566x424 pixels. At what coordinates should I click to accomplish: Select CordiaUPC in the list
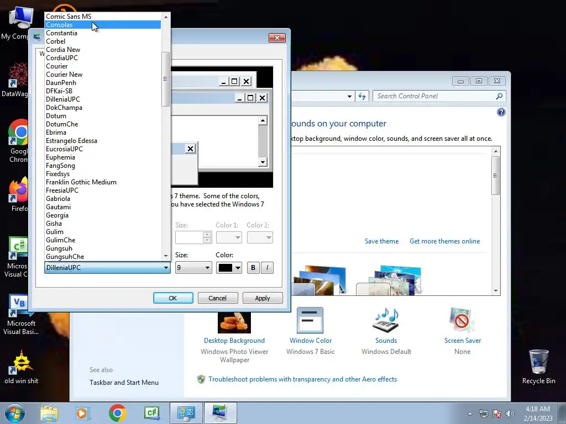tap(102, 57)
